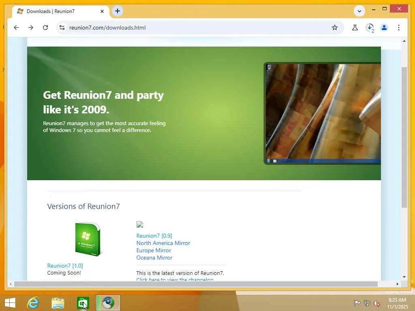Click the 'Versions of Reunion7' heading

tap(83, 206)
